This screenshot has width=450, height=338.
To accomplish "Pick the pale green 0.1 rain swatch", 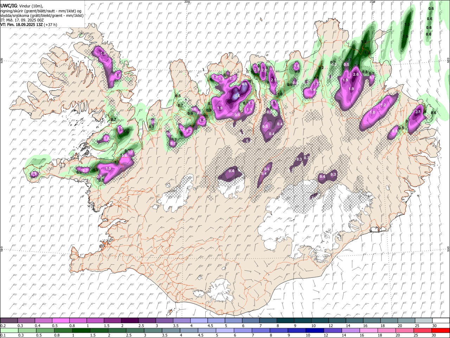I will pos(9,330).
